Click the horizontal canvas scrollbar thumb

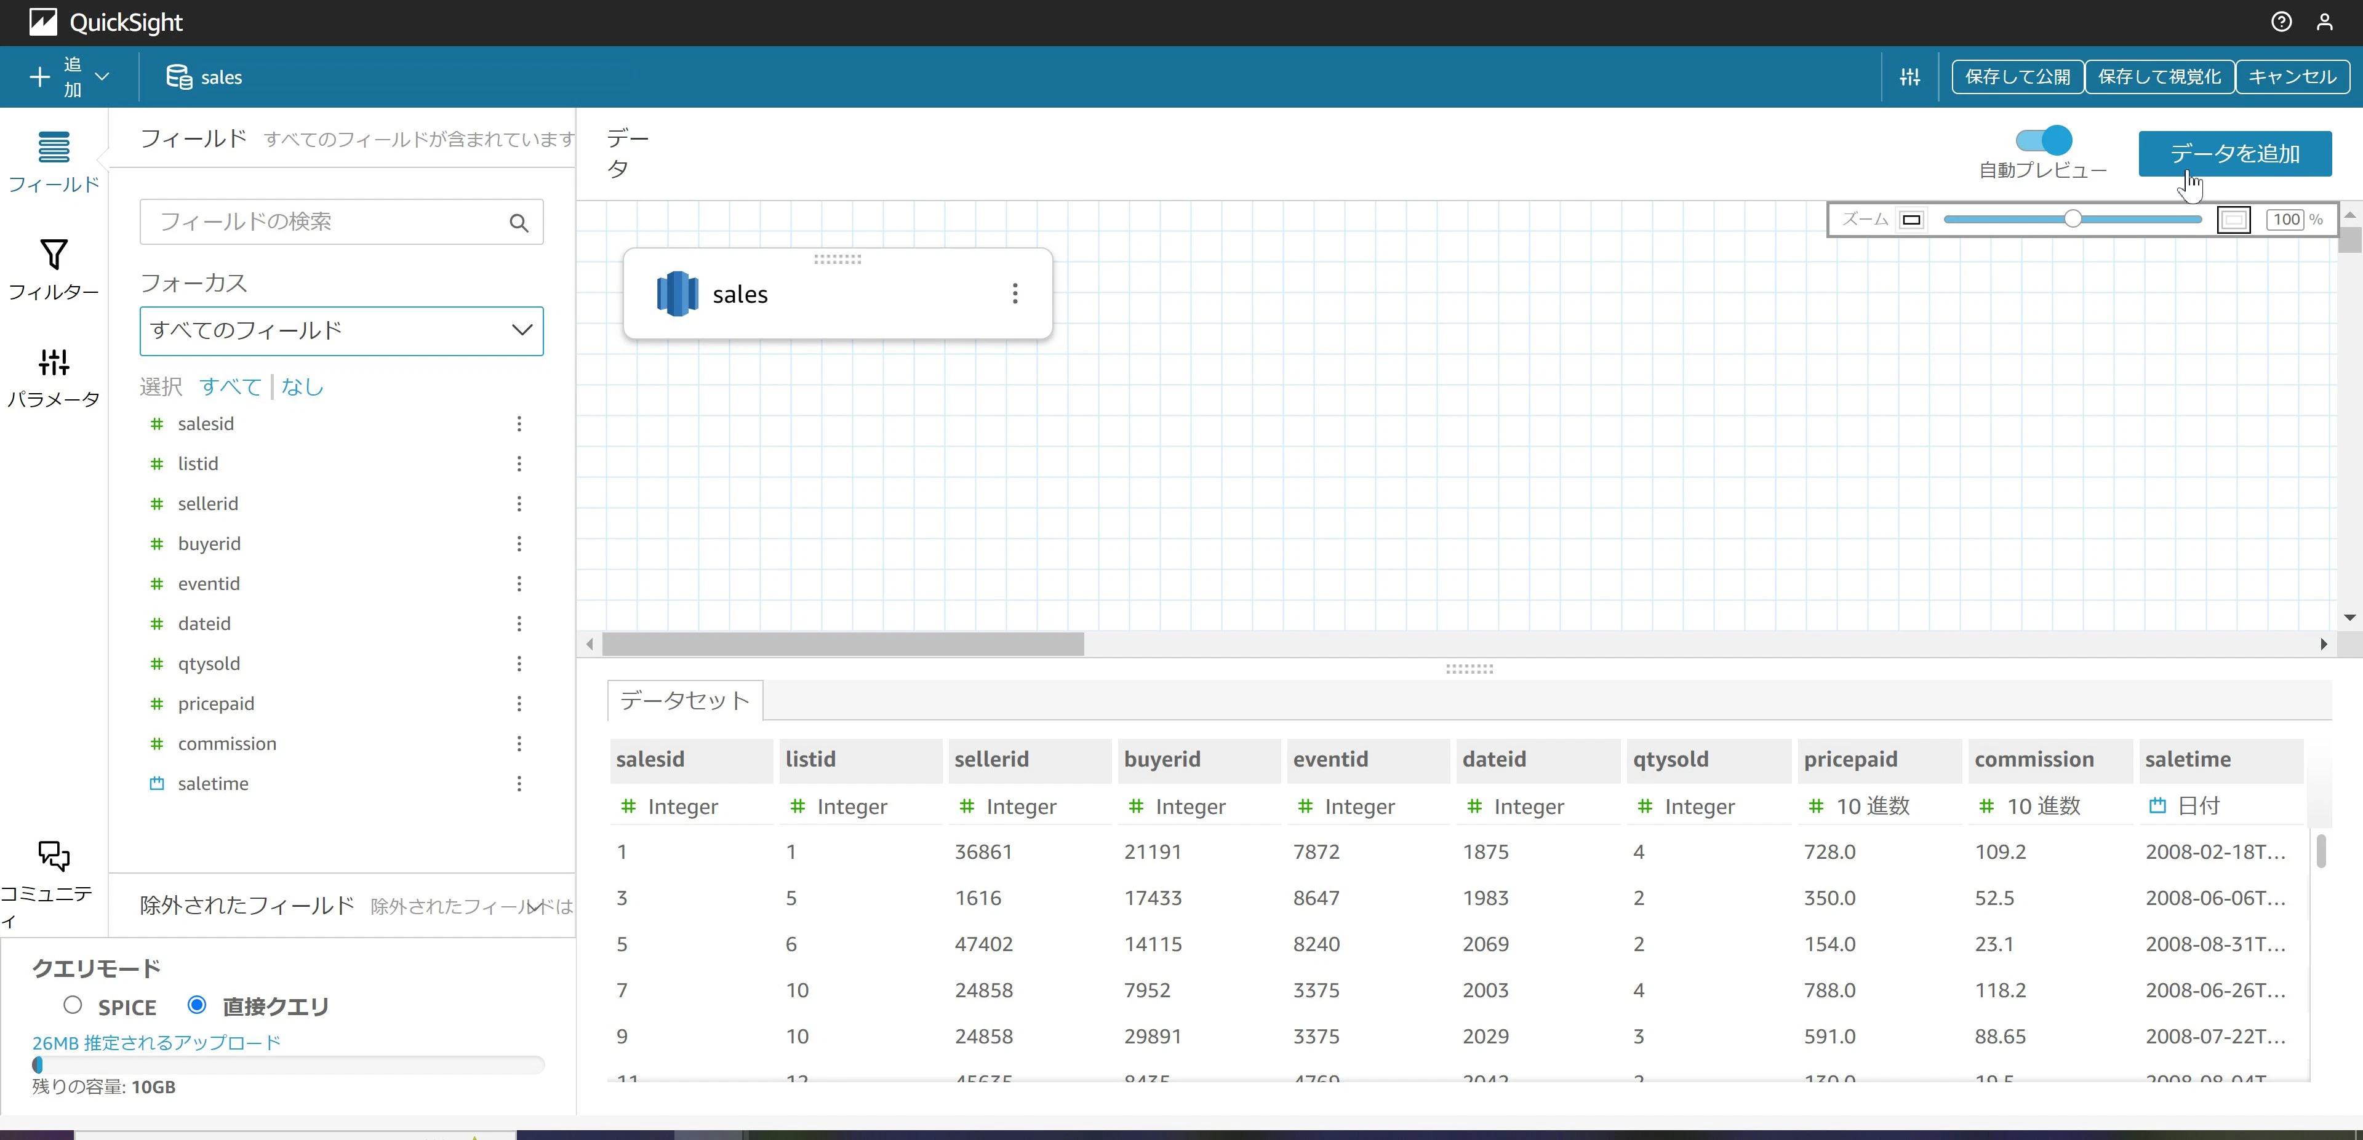842,644
